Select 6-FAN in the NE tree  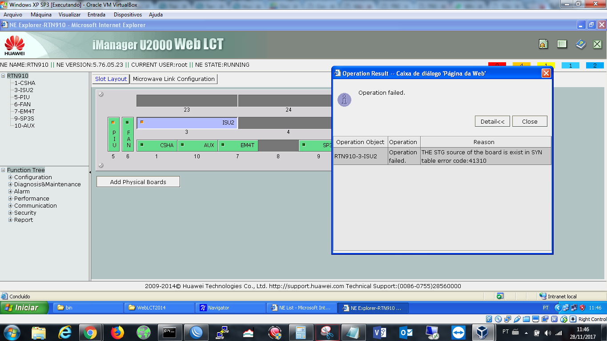coord(22,104)
